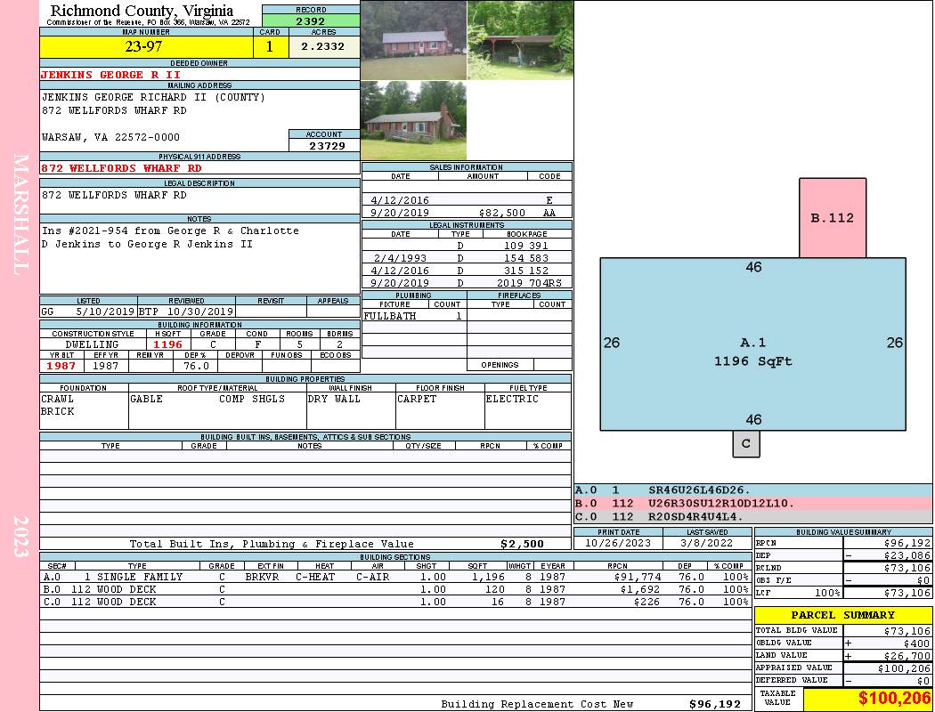The image size is (935, 712).
Task: Select the house photo showing the chimney
Action: pos(413,120)
